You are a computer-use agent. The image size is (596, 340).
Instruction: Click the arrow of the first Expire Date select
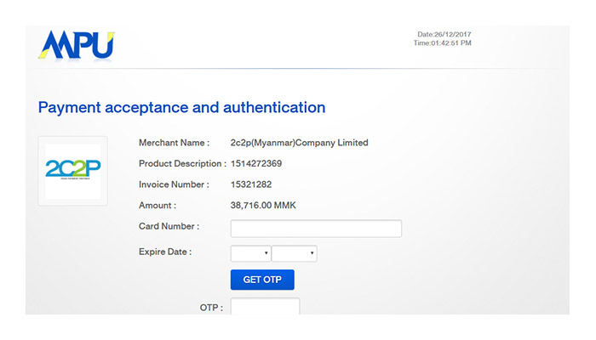pos(266,253)
